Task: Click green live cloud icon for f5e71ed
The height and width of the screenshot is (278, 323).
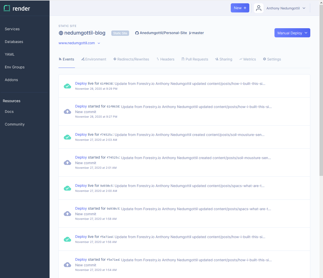Action: point(67,239)
